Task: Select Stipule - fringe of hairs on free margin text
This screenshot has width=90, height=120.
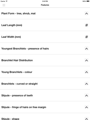Action: point(24,107)
